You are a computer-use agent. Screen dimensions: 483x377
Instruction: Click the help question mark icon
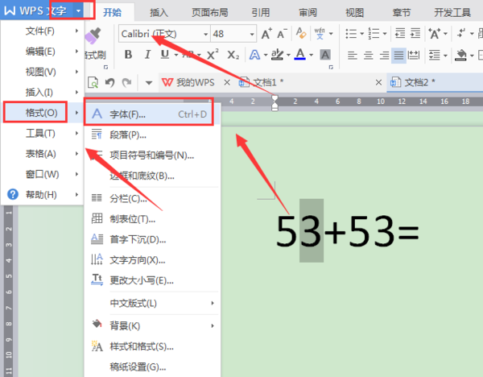tap(13, 194)
